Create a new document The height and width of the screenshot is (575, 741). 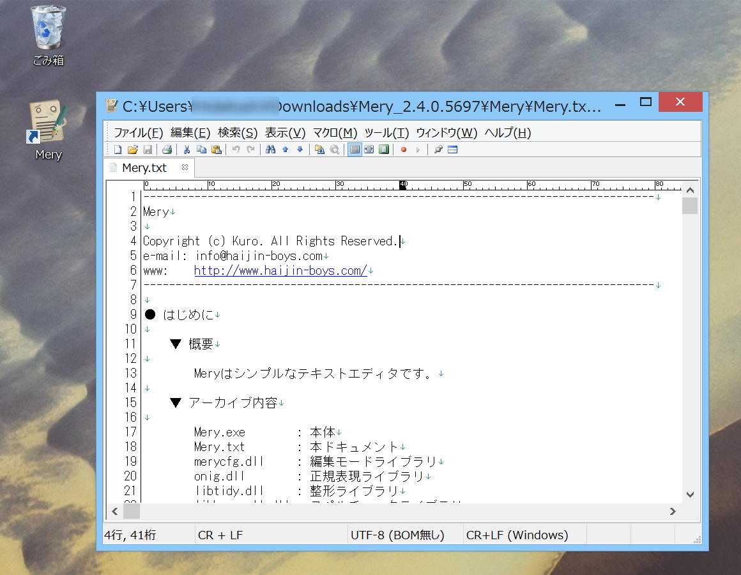pos(118,149)
